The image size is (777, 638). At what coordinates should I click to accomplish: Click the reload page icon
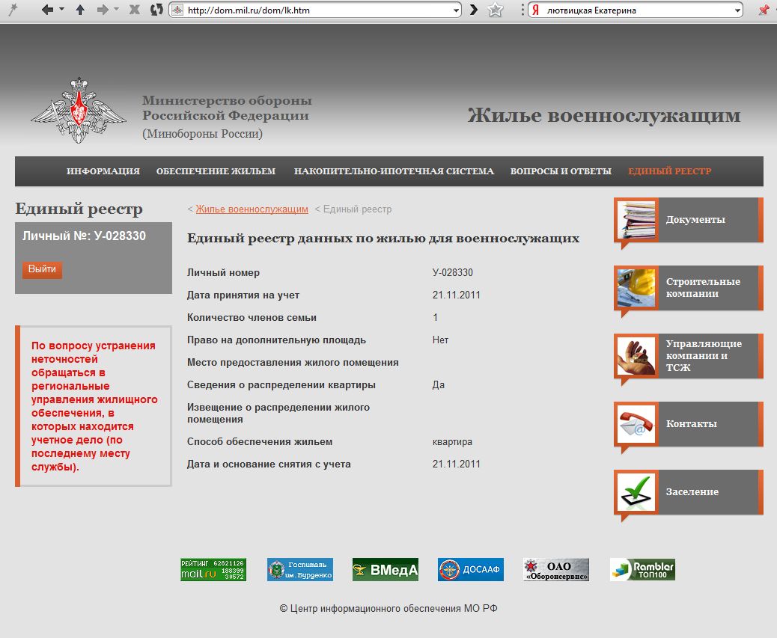[156, 10]
